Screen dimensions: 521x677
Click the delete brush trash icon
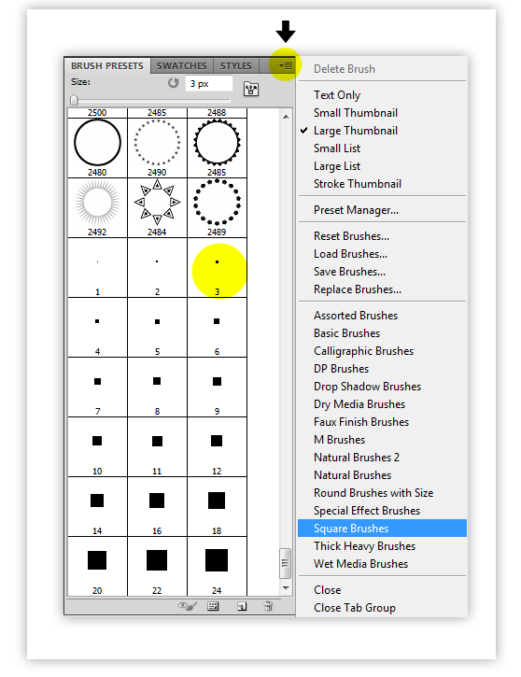pos(268,606)
